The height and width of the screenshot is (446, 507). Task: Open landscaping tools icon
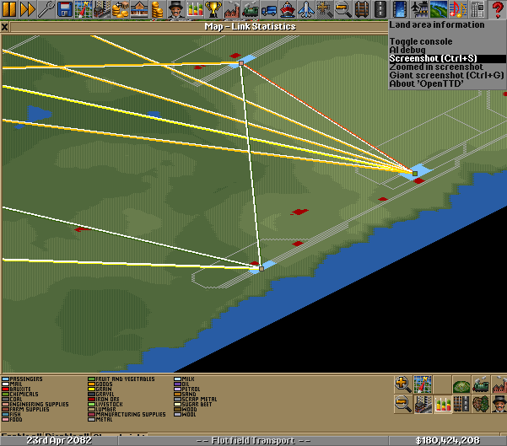[439, 9]
